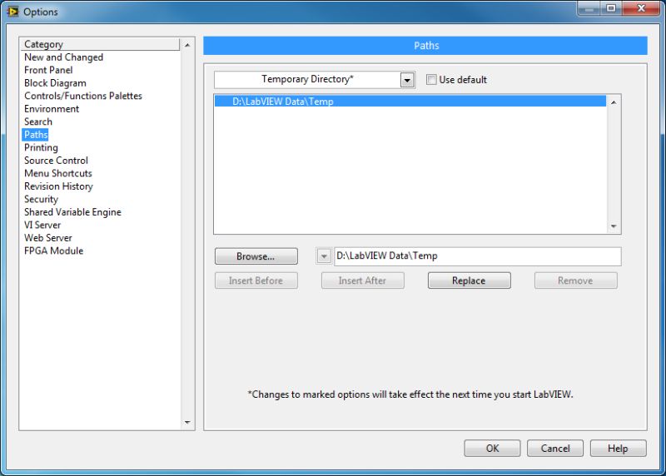
Task: Click the Cancel button
Action: coord(555,449)
